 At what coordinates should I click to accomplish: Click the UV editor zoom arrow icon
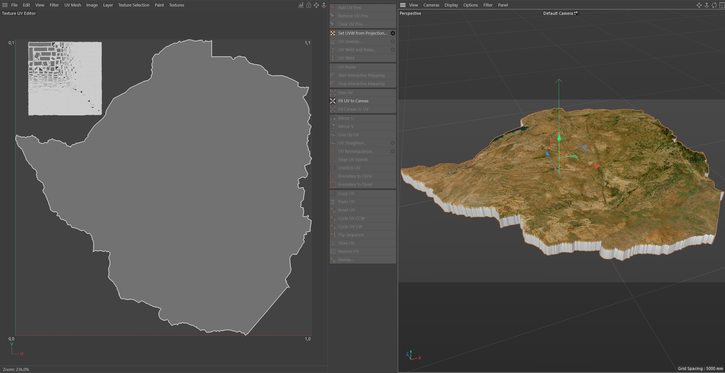click(x=324, y=5)
